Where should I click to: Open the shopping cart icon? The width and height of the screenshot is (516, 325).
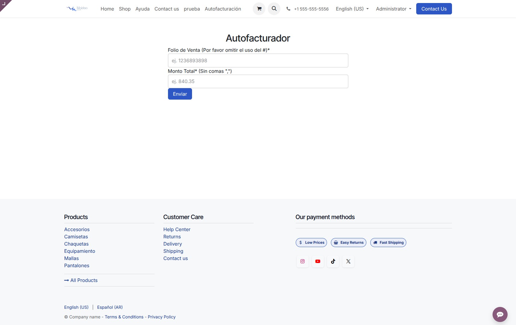pos(259,9)
